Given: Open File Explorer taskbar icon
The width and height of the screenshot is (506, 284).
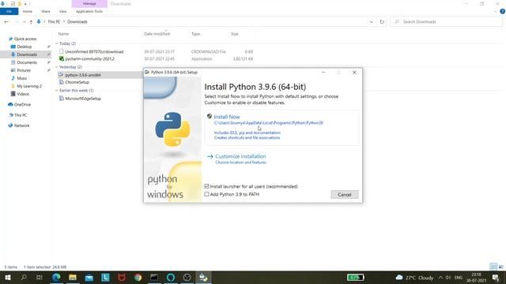Looking at the screenshot, I should click(x=73, y=277).
